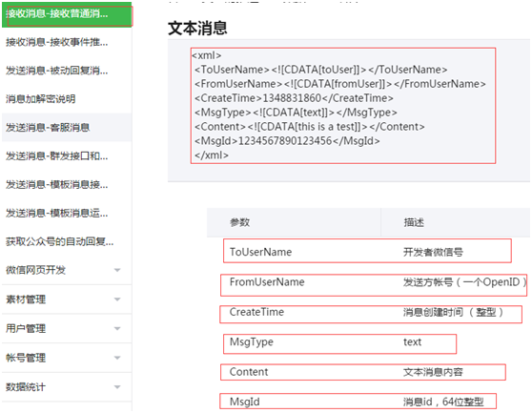Click the FromUserName parameter cell

pyautogui.click(x=267, y=282)
